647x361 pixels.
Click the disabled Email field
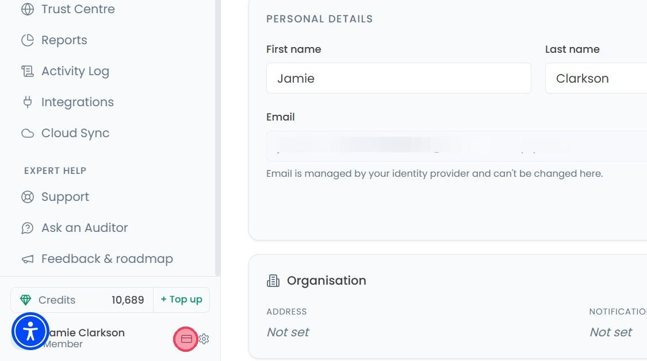tap(457, 146)
